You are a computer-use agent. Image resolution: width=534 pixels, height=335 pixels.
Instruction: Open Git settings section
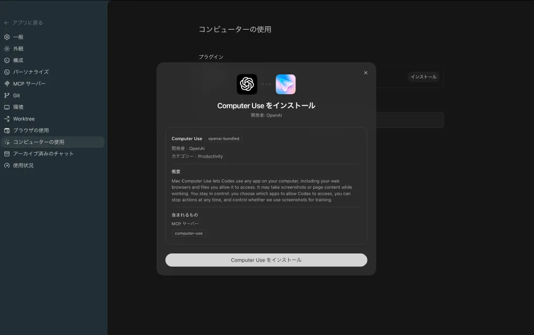click(x=53, y=95)
